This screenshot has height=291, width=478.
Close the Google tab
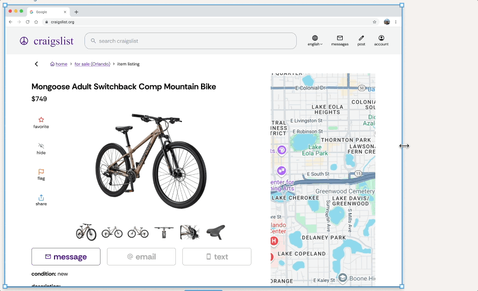65,12
